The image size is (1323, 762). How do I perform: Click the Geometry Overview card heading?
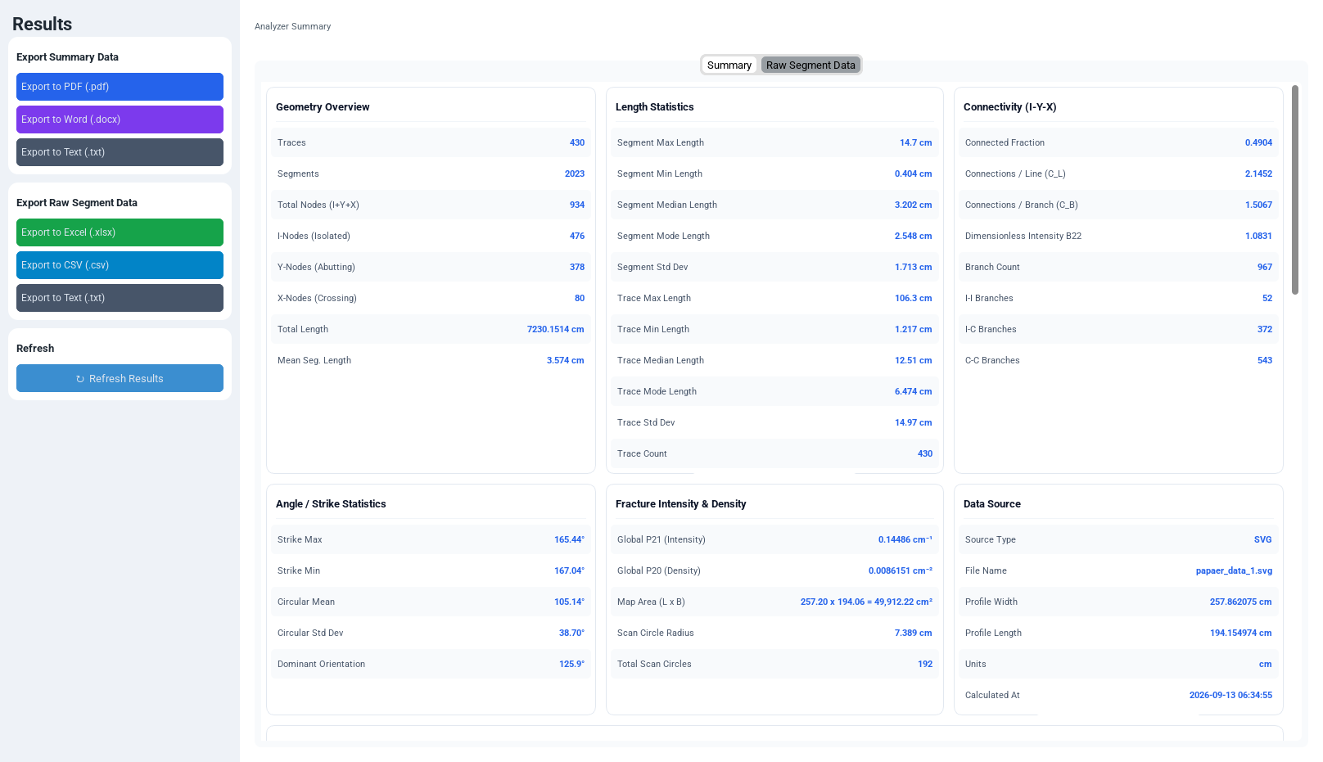[323, 107]
